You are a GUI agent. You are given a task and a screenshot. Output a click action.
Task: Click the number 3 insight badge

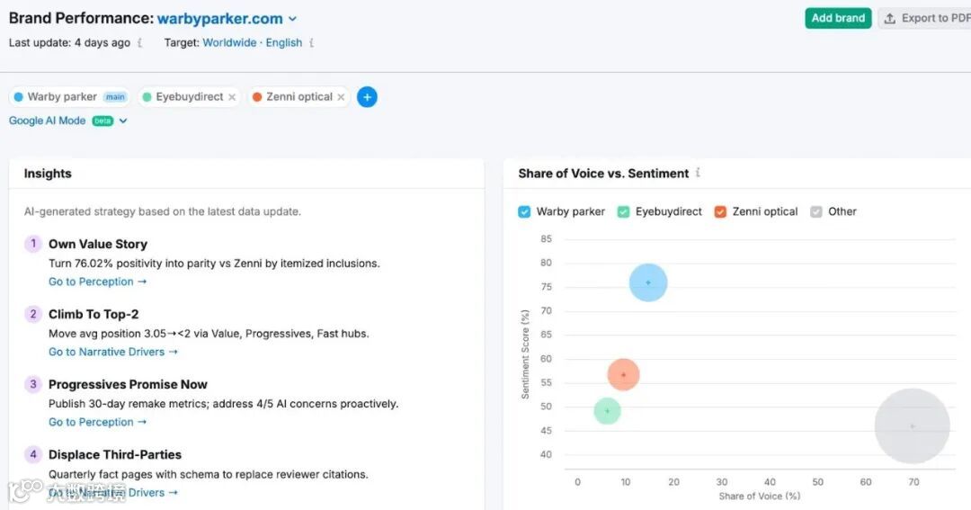point(33,384)
